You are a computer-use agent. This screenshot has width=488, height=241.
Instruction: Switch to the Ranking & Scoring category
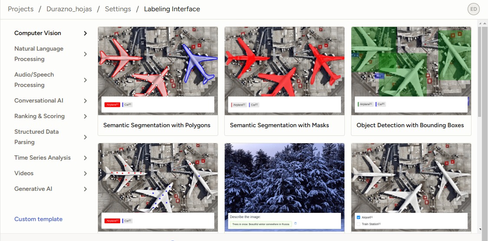pos(39,116)
